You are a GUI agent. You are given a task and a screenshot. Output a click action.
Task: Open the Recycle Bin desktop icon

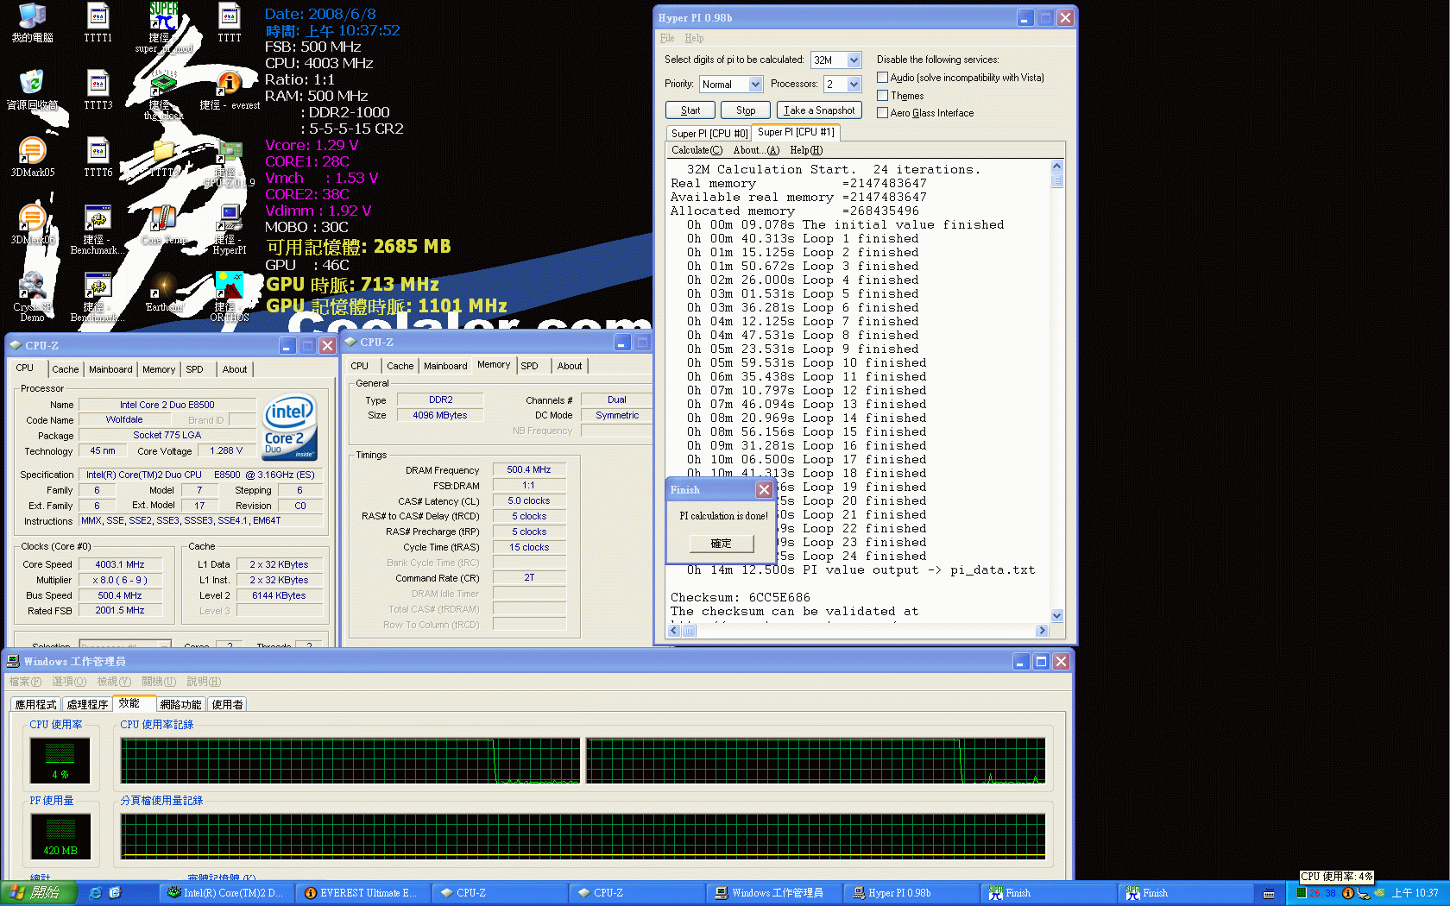(32, 90)
